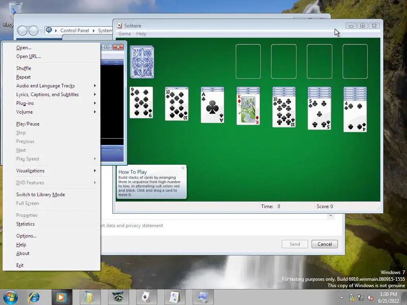
Task: Pick the Ace of clubs card
Action: [212, 107]
